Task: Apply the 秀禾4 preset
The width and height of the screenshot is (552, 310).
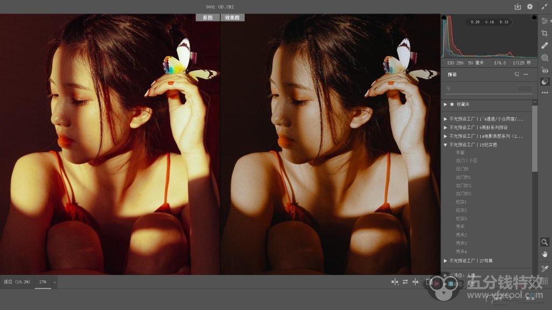Action: tap(461, 252)
